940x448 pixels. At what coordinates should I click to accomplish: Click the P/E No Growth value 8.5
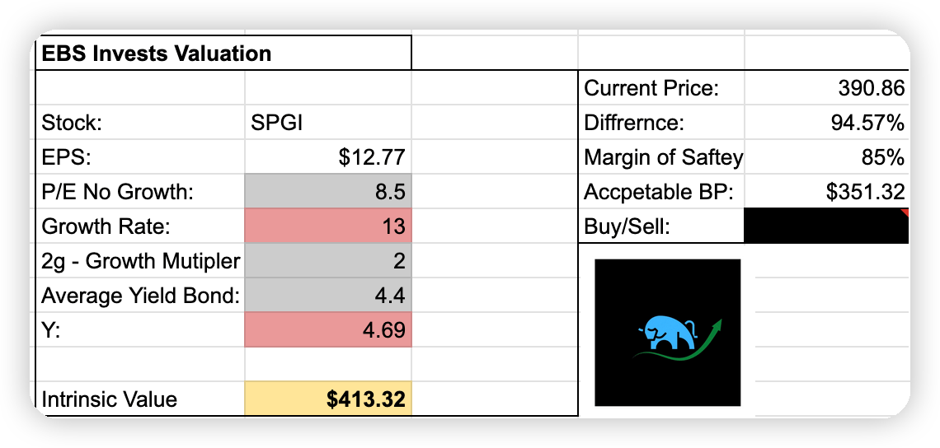(327, 192)
